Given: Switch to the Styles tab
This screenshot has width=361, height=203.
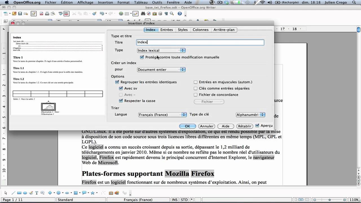Looking at the screenshot, I should pos(183,30).
